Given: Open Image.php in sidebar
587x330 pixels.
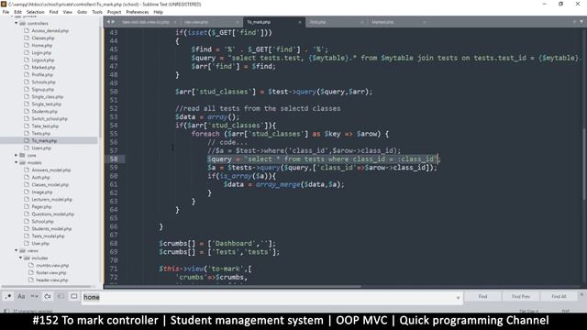Looking at the screenshot, I should click(x=42, y=192).
